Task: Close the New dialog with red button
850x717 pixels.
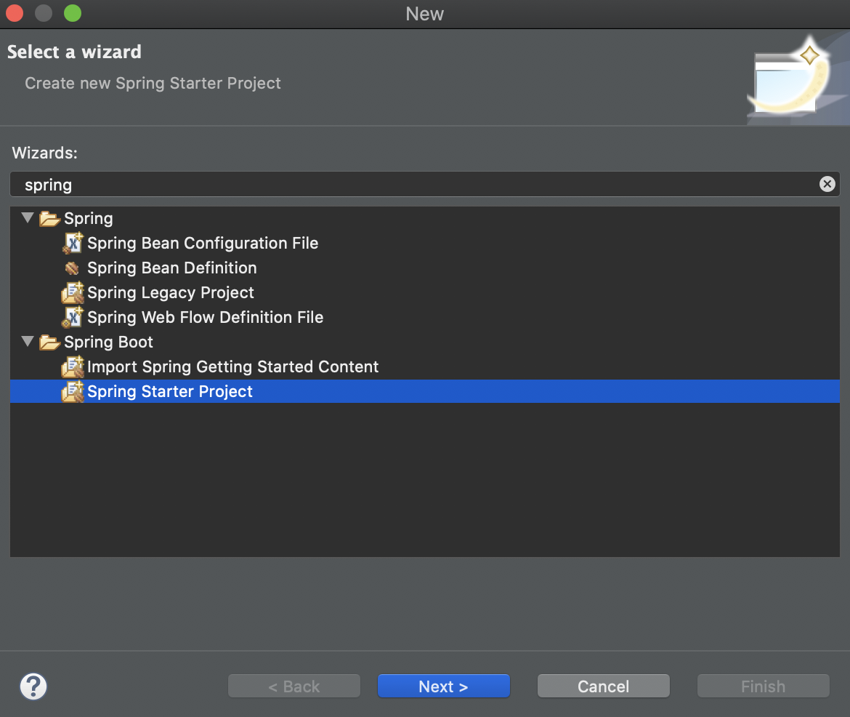Action: [x=15, y=13]
